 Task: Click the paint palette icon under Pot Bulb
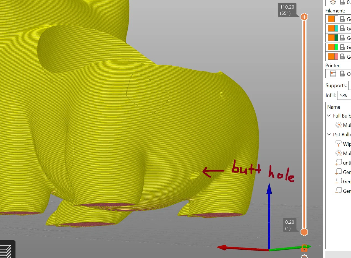click(338, 153)
